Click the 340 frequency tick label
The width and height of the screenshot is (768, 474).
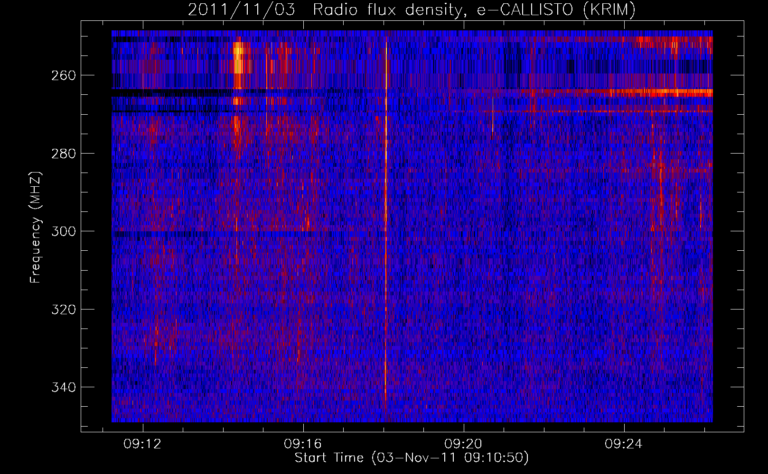pos(63,387)
